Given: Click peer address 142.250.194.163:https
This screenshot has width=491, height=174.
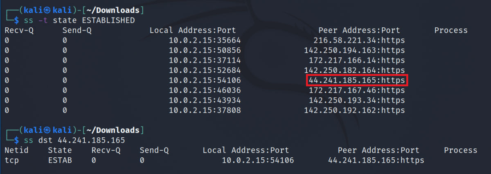Looking at the screenshot, I should click(354, 51).
